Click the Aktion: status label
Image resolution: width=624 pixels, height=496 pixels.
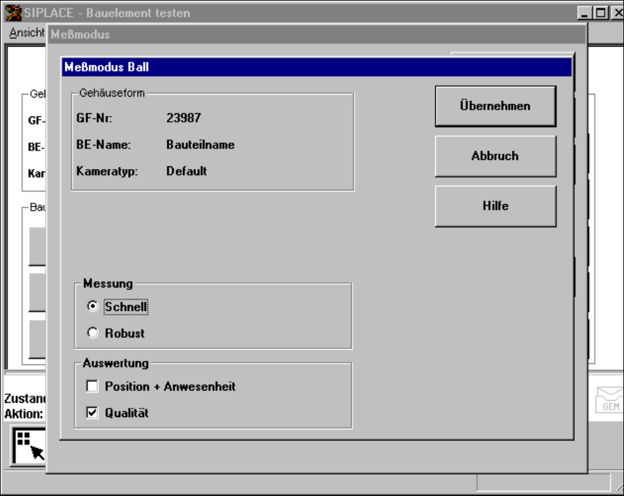[x=23, y=414]
